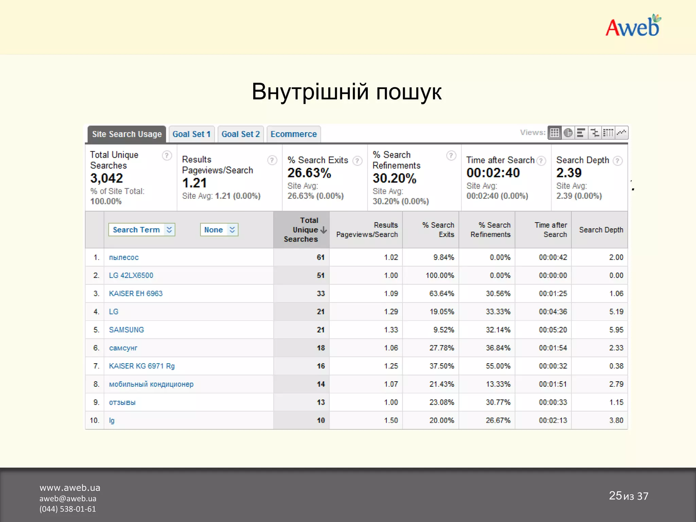This screenshot has height=522, width=696.
Task: Open uppercase LG search term
Action: (114, 312)
